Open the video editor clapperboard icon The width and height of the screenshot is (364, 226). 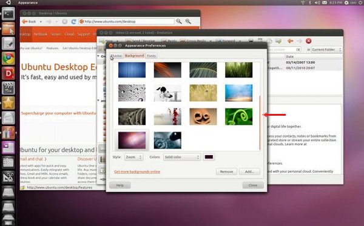click(x=8, y=88)
